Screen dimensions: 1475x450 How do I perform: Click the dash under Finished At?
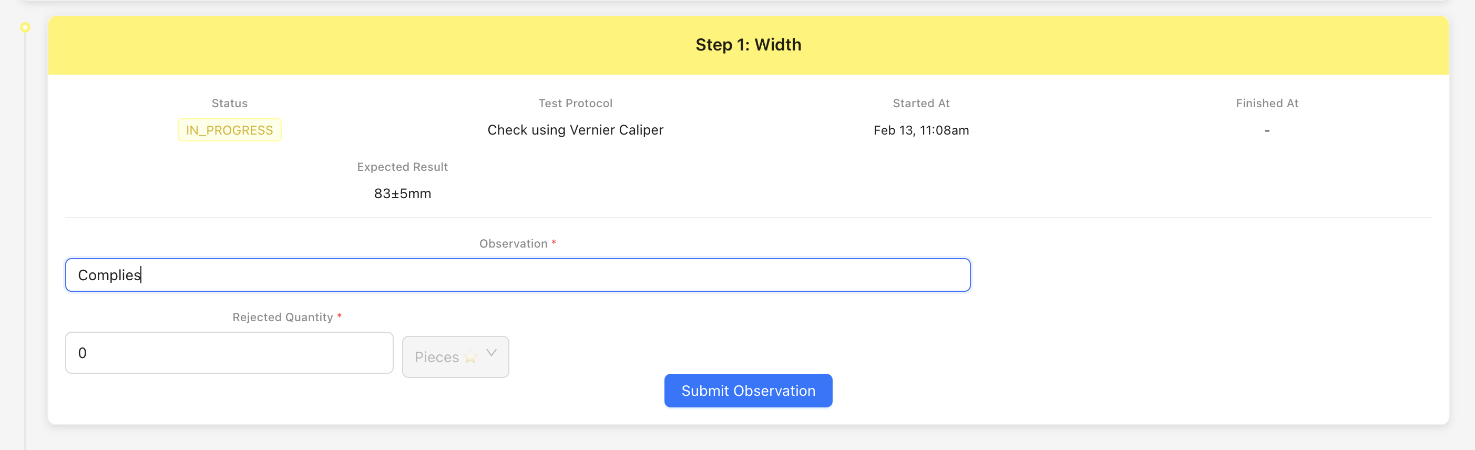[1267, 130]
